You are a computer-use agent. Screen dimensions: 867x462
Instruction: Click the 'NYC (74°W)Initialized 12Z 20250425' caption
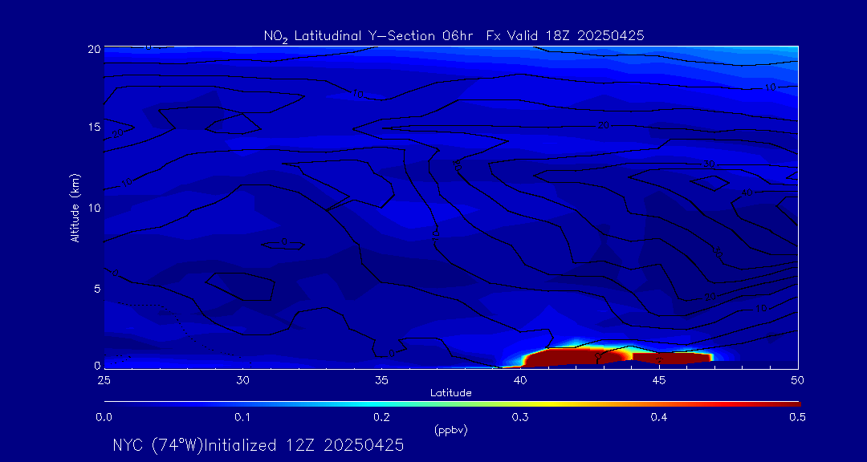click(x=258, y=445)
